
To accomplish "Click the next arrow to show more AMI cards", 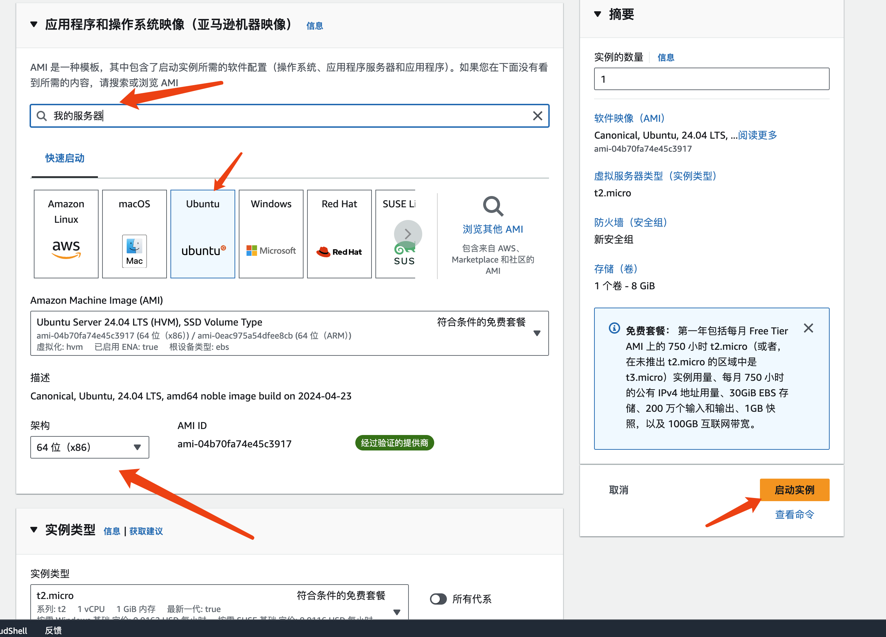I will coord(408,234).
